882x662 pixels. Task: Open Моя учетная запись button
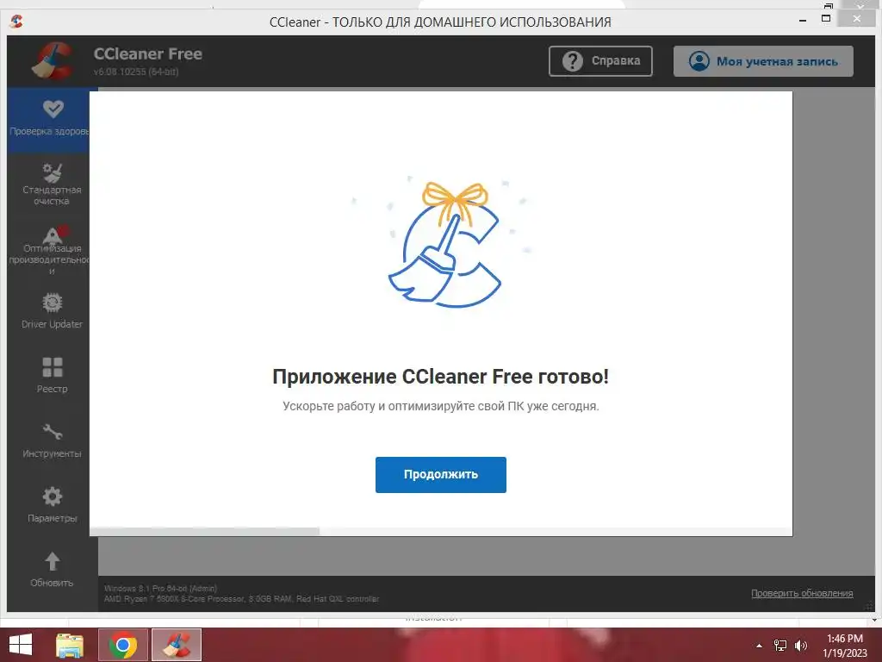[x=763, y=61]
